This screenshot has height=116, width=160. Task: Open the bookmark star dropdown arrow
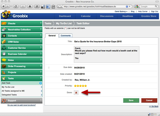tap(130, 6)
